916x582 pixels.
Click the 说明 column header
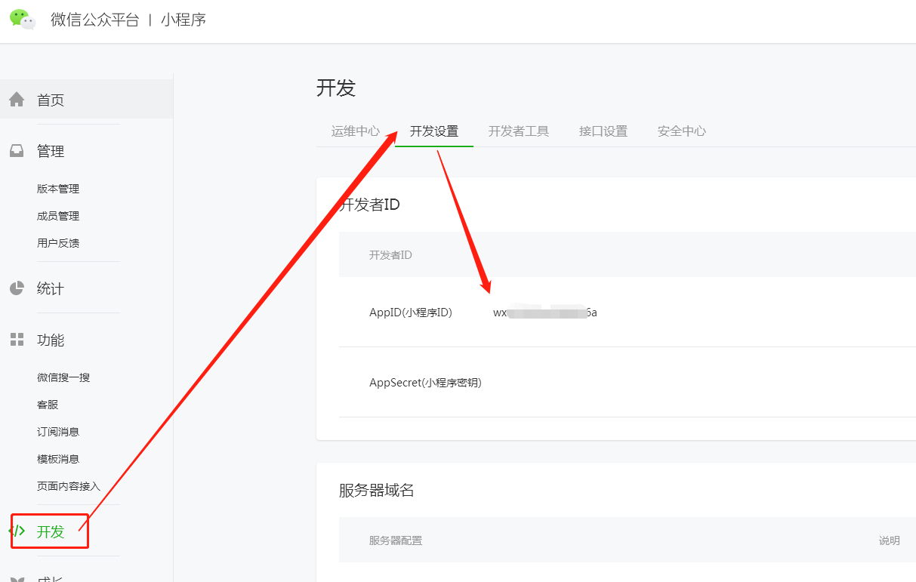coord(890,540)
